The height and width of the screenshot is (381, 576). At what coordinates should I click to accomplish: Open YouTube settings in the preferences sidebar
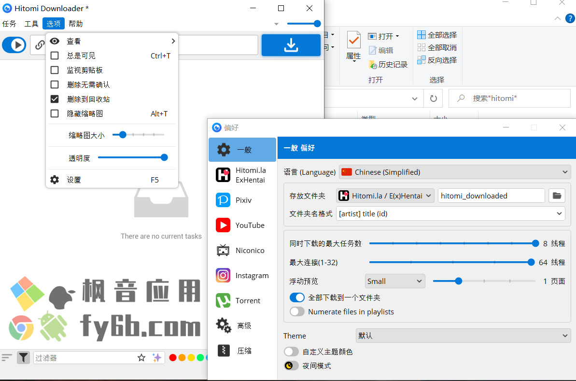coord(242,225)
